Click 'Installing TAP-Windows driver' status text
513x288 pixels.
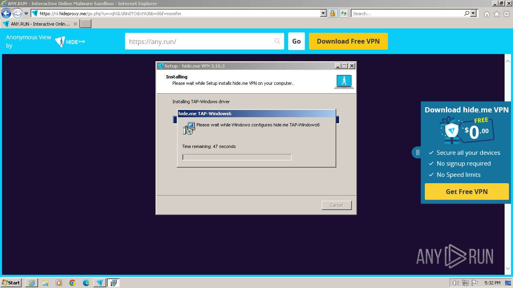(x=201, y=102)
